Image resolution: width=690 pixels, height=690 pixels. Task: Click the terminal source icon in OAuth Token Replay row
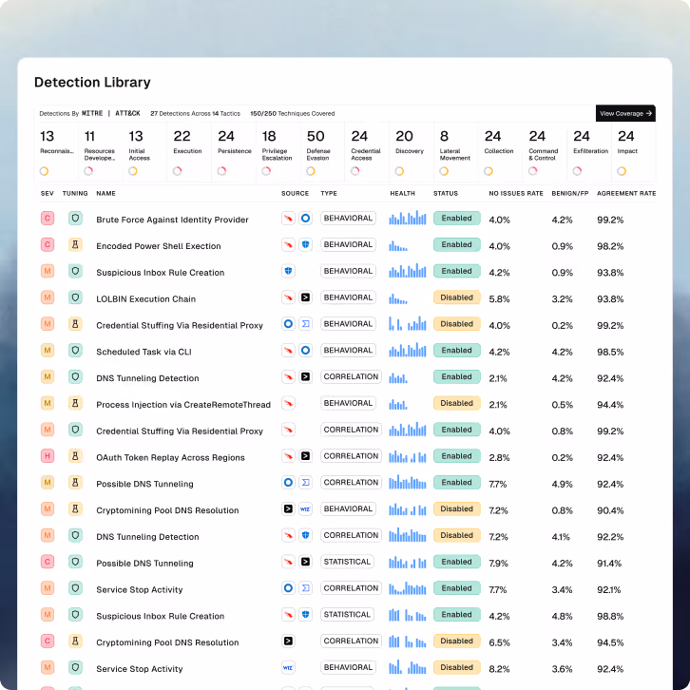click(305, 456)
